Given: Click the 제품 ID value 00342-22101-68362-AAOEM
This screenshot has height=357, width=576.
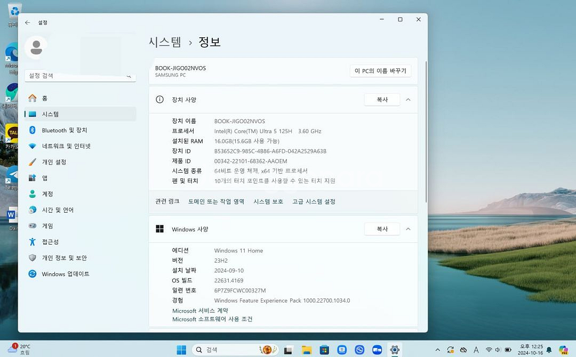Looking at the screenshot, I should click(x=251, y=161).
